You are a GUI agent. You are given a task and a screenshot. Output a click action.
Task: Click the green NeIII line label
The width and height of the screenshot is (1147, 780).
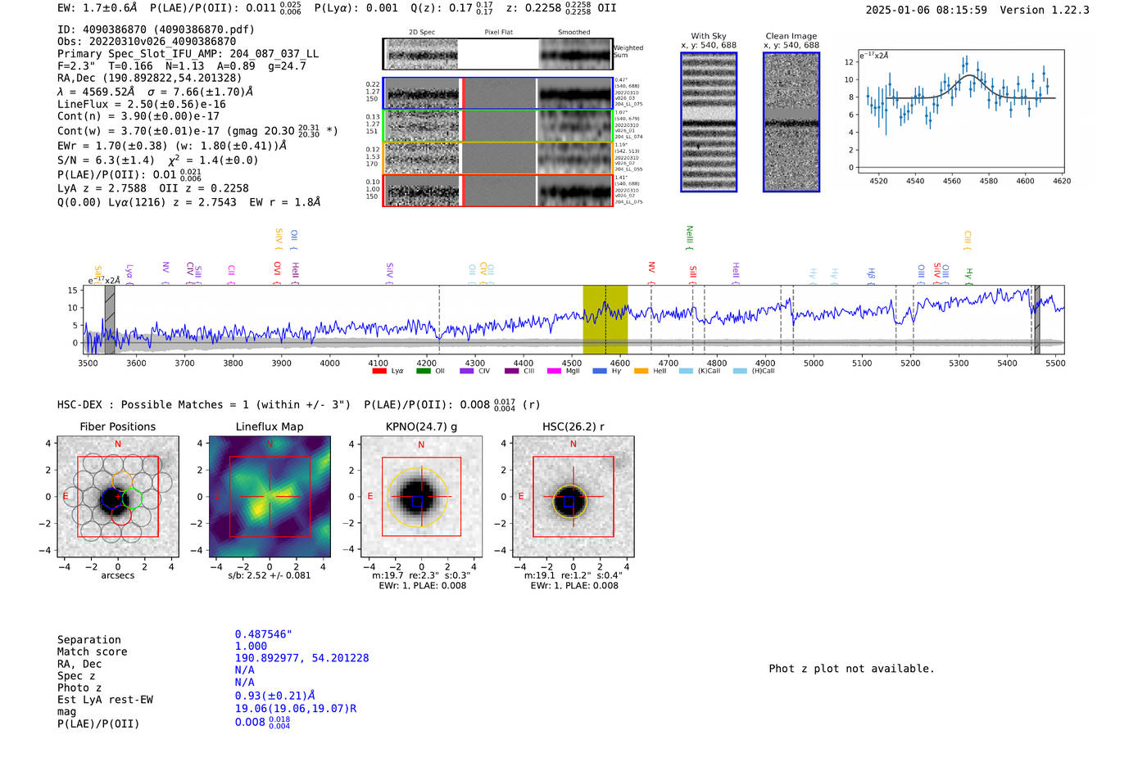pos(690,237)
